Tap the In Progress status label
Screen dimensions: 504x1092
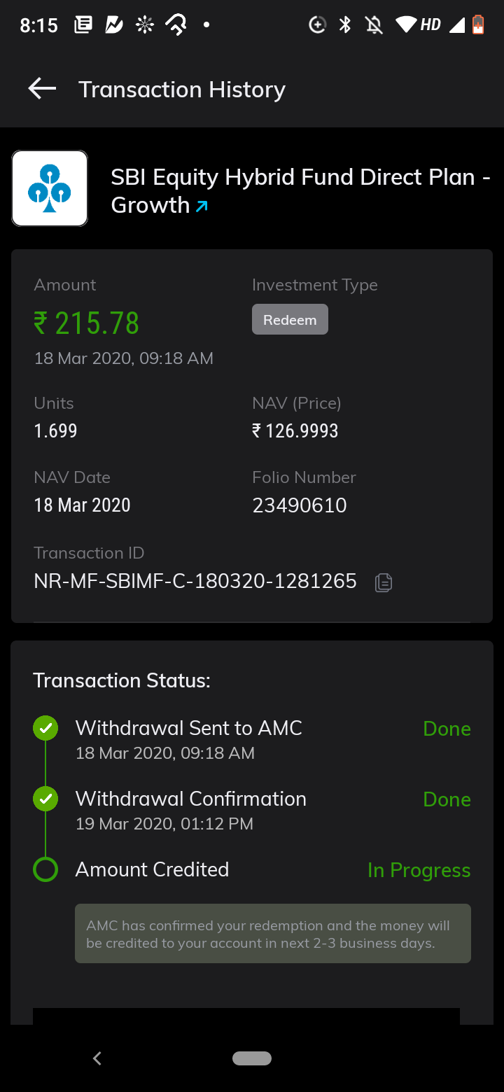pos(419,870)
